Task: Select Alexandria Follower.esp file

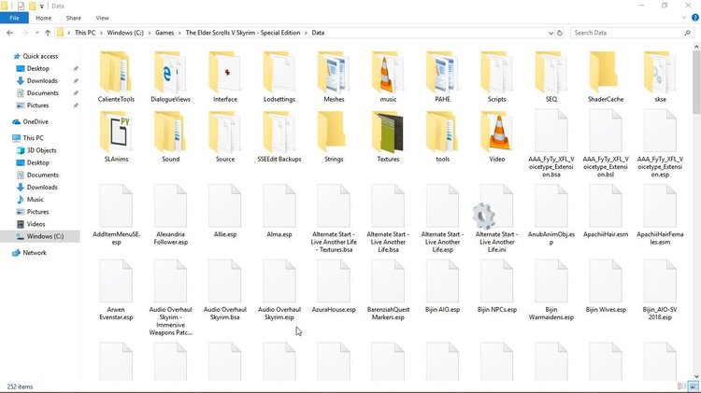Action: coord(170,216)
